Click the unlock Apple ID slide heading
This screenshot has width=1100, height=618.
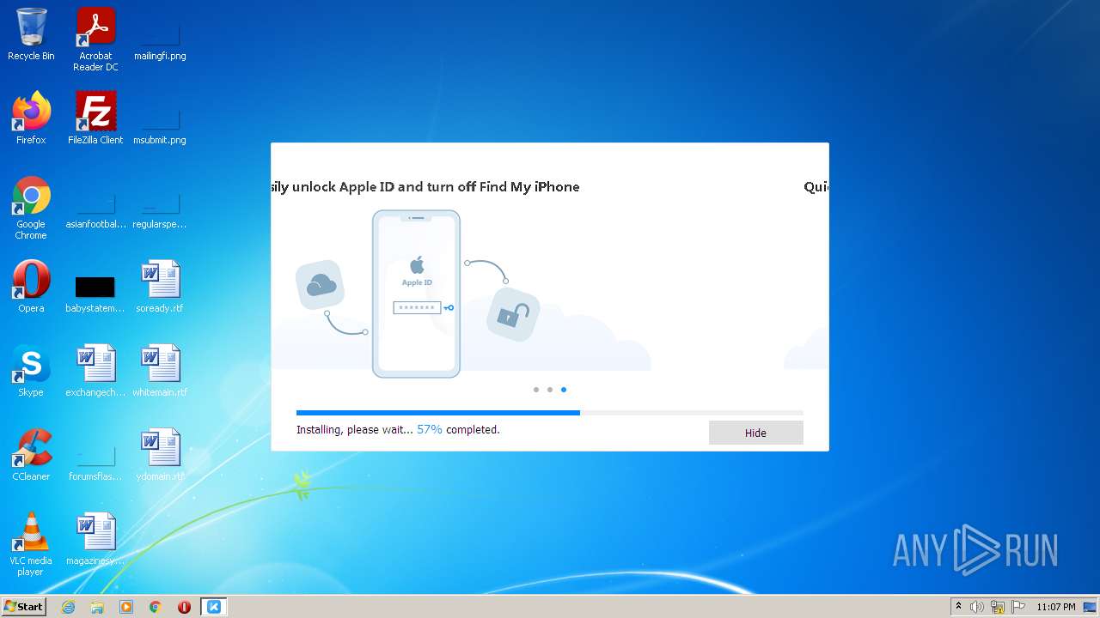click(x=425, y=187)
